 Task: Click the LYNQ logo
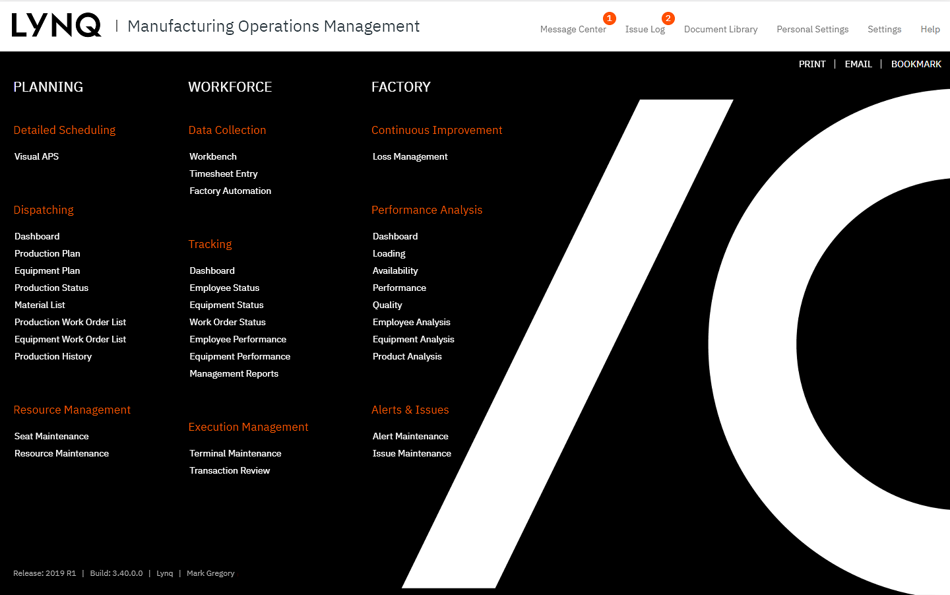[57, 25]
